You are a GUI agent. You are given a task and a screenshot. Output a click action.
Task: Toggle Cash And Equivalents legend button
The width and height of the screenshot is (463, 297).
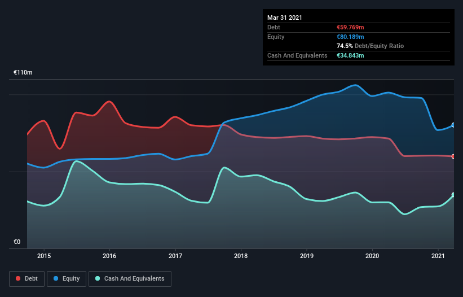tap(130, 279)
